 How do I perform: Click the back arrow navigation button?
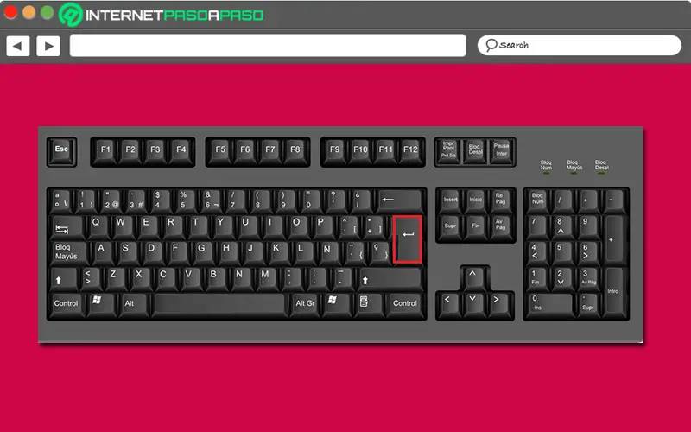pyautogui.click(x=17, y=46)
